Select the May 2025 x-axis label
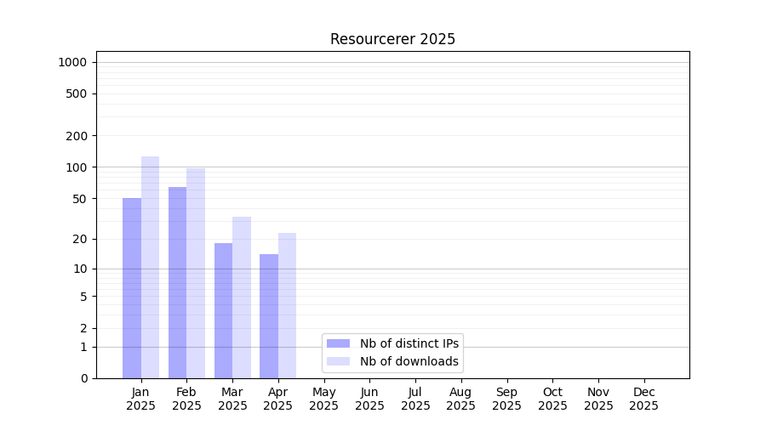The height and width of the screenshot is (425, 766). [x=323, y=399]
